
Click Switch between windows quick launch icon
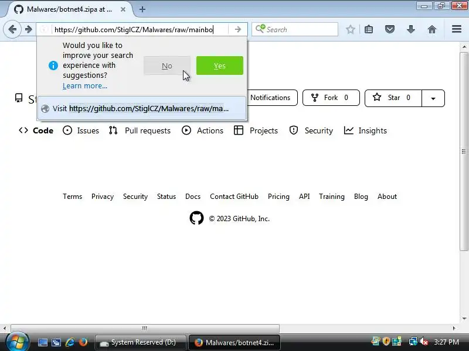[x=56, y=342]
